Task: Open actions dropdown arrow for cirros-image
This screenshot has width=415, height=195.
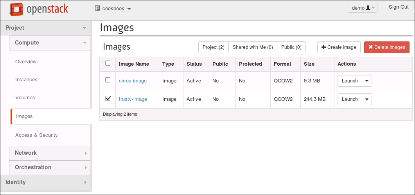Action: (366, 81)
